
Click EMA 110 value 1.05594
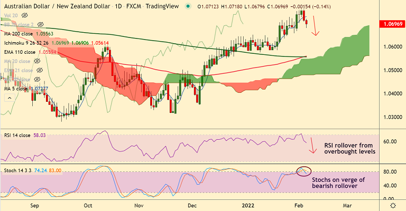click(48, 52)
